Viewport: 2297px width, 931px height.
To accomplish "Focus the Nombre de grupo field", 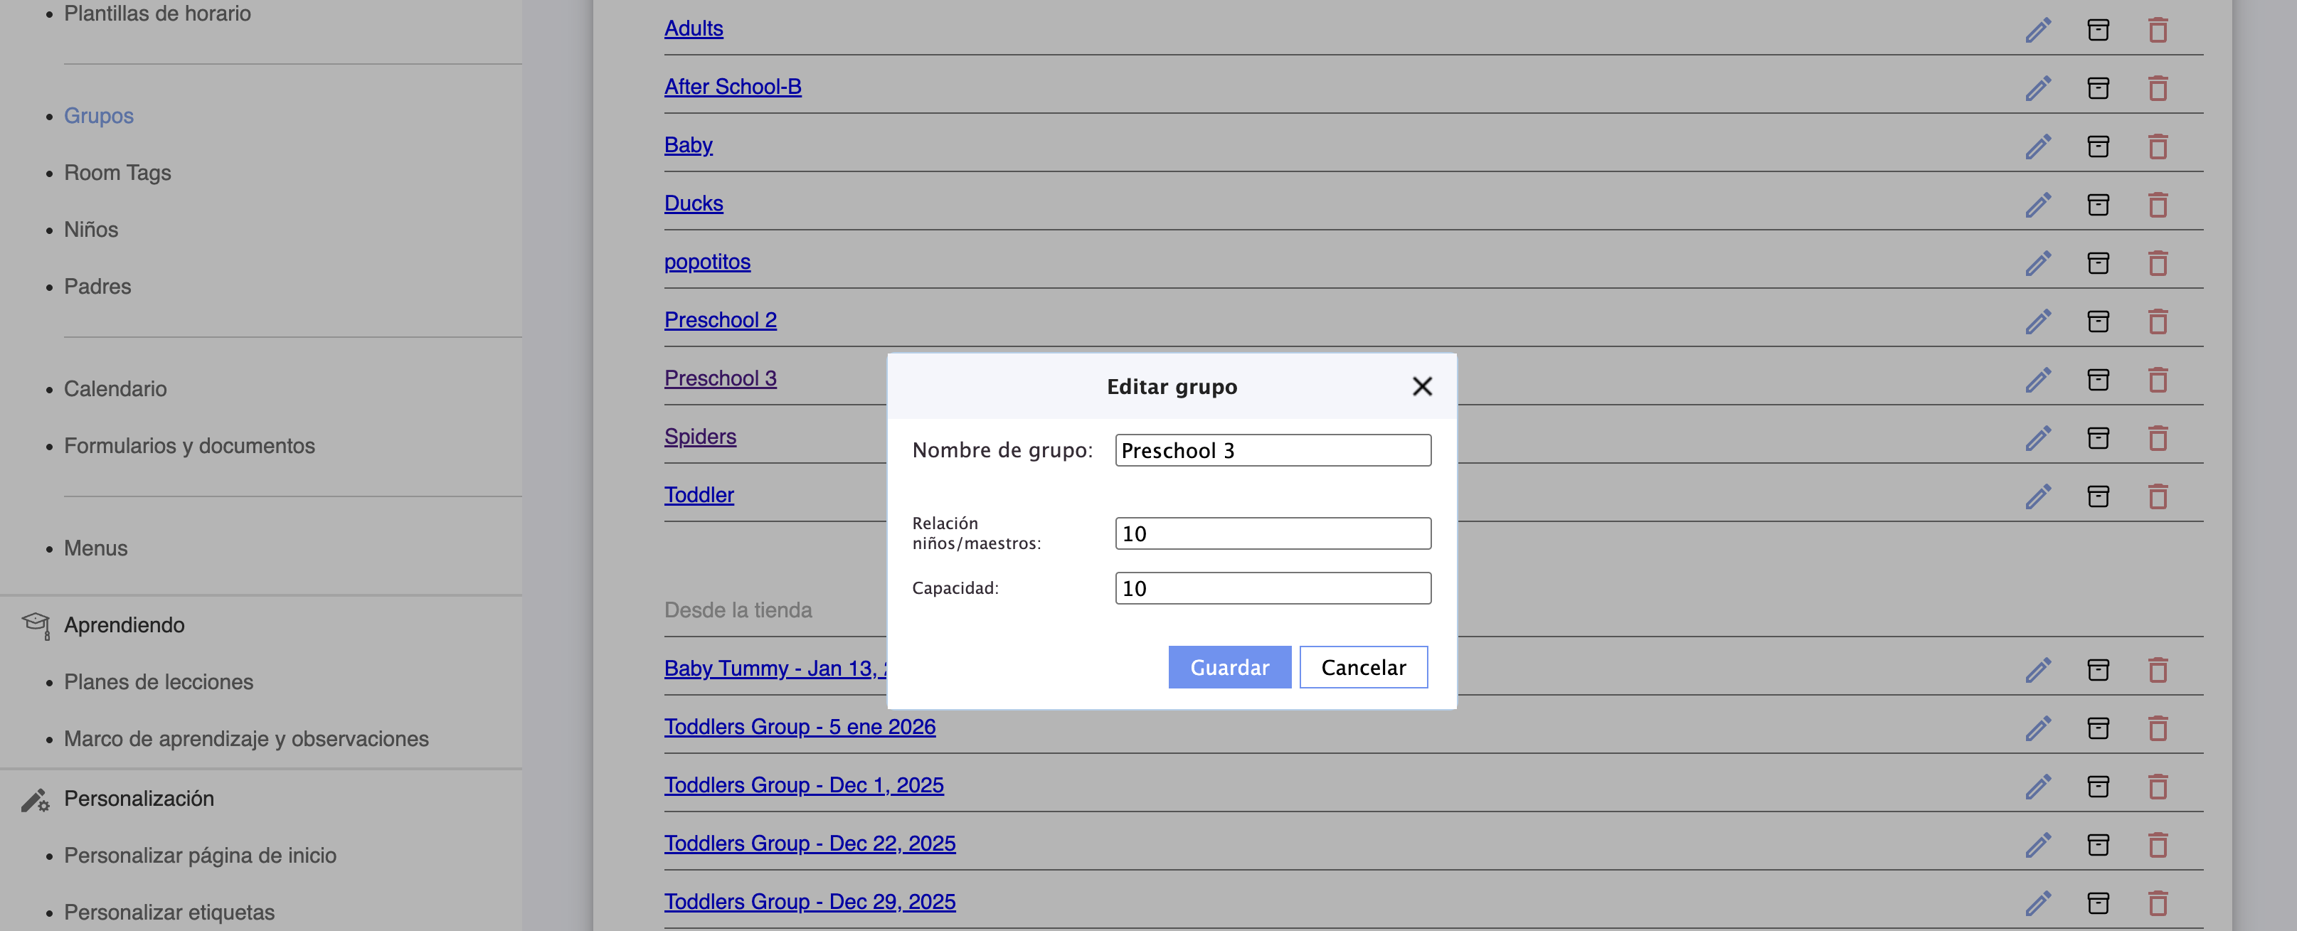I will click(1273, 450).
